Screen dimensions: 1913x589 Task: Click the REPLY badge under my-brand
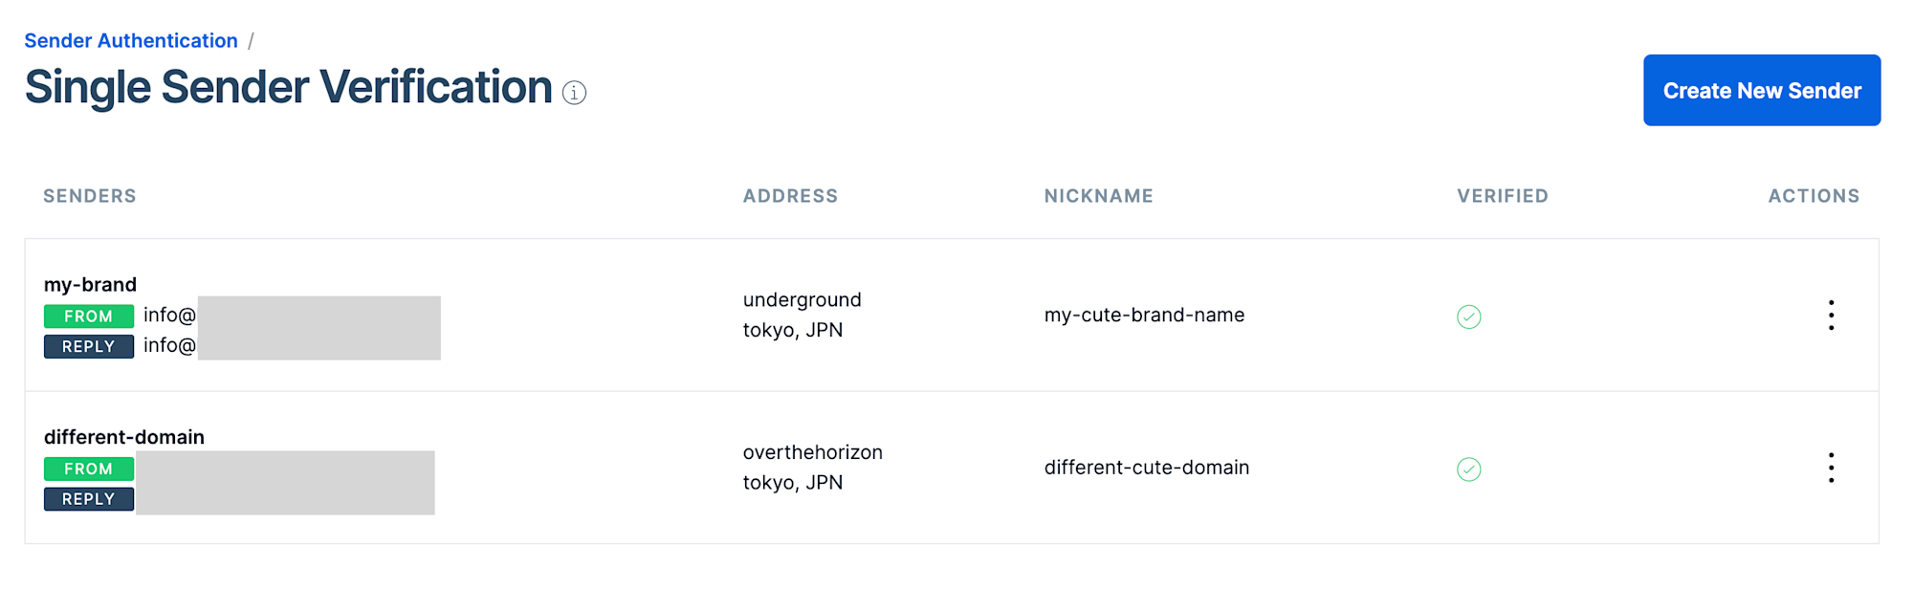pyautogui.click(x=89, y=347)
